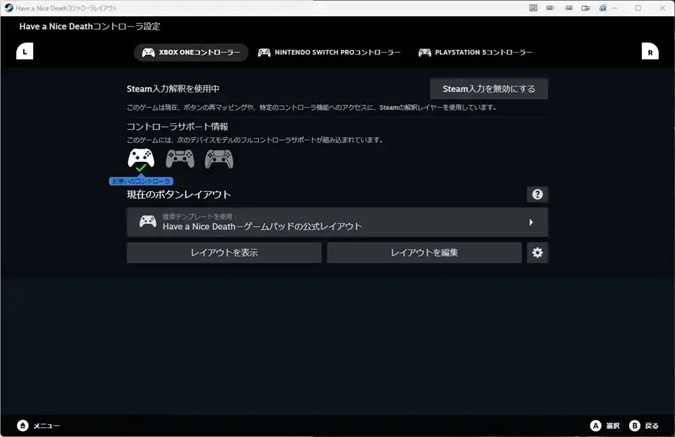Click the レイアウトを編集 button

(424, 252)
